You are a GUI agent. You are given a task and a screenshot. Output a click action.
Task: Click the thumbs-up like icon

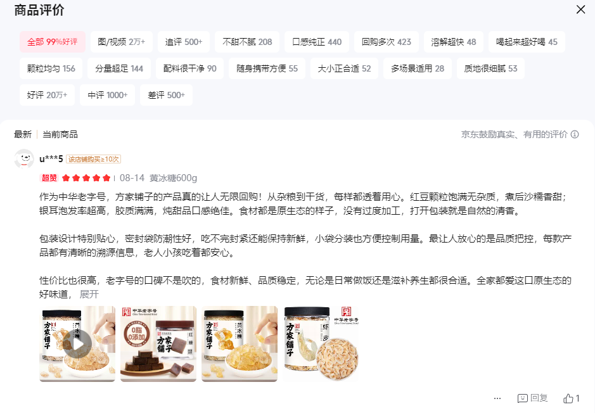(x=568, y=398)
